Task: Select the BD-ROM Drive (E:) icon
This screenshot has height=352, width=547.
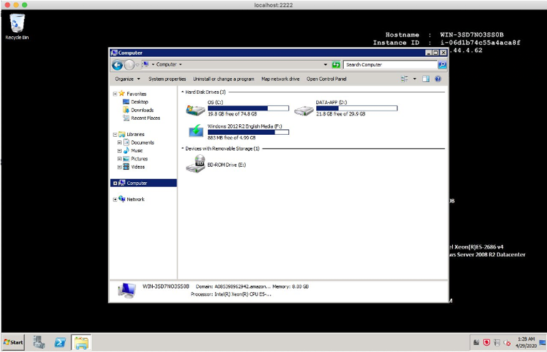Action: pos(195,164)
